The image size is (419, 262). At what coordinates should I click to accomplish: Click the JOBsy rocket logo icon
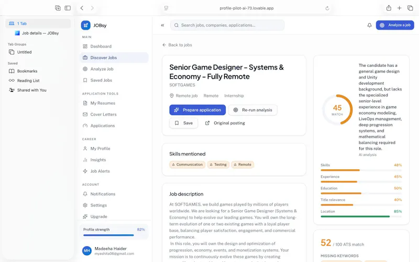coord(85,25)
